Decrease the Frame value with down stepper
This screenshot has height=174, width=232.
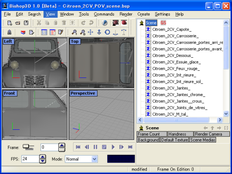(x=62, y=150)
